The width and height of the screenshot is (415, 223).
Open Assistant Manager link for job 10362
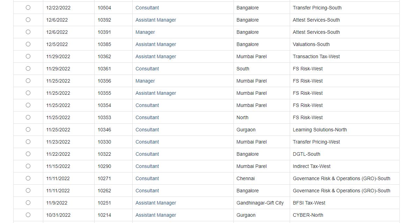[x=156, y=56]
